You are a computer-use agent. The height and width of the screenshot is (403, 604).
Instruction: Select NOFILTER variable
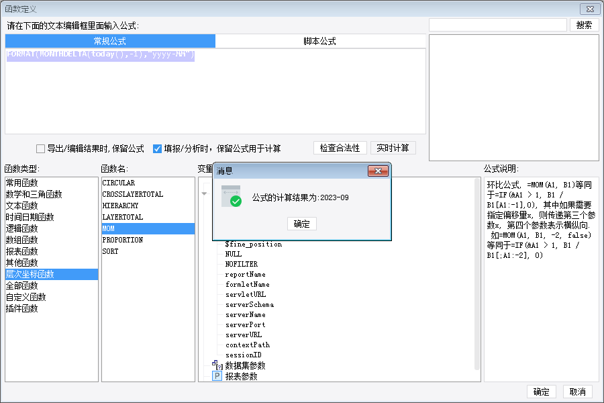[242, 264]
